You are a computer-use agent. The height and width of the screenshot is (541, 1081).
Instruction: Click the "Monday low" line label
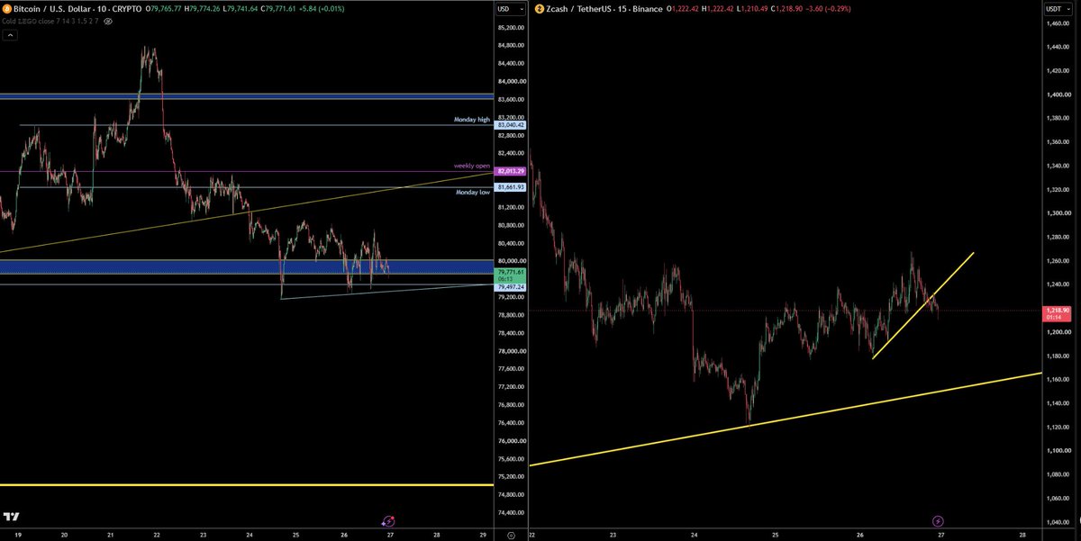(x=473, y=193)
